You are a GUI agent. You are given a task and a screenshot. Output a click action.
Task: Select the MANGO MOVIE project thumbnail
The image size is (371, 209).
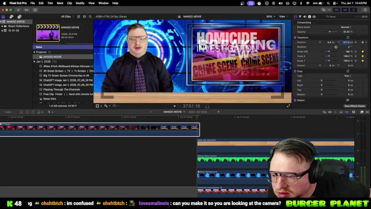pyautogui.click(x=48, y=33)
